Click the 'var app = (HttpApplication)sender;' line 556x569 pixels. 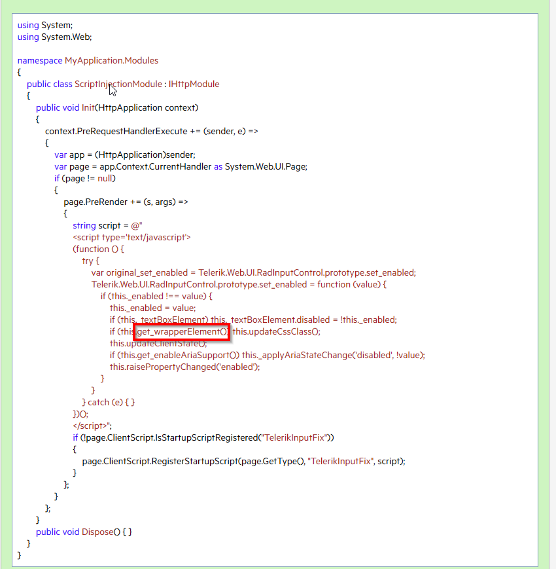tap(125, 155)
